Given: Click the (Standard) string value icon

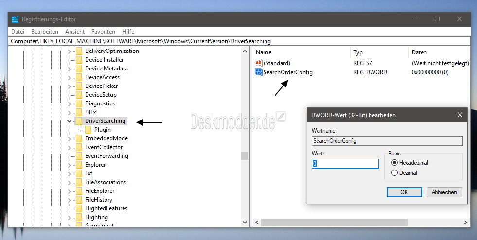Looking at the screenshot, I should click(259, 63).
